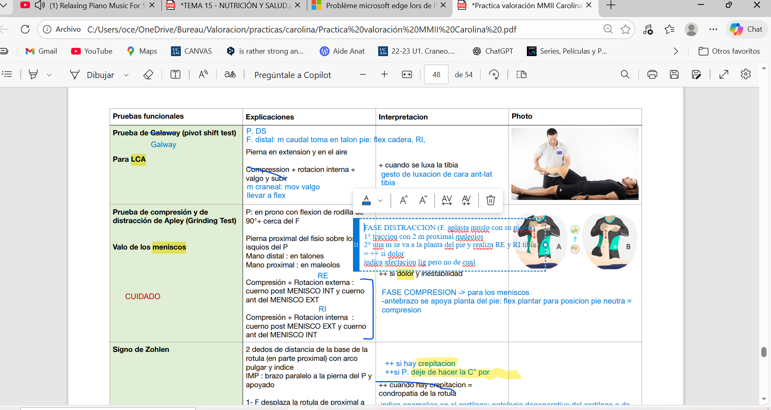771x410 pixels.
Task: Select the Eraser tool
Action: pos(148,74)
